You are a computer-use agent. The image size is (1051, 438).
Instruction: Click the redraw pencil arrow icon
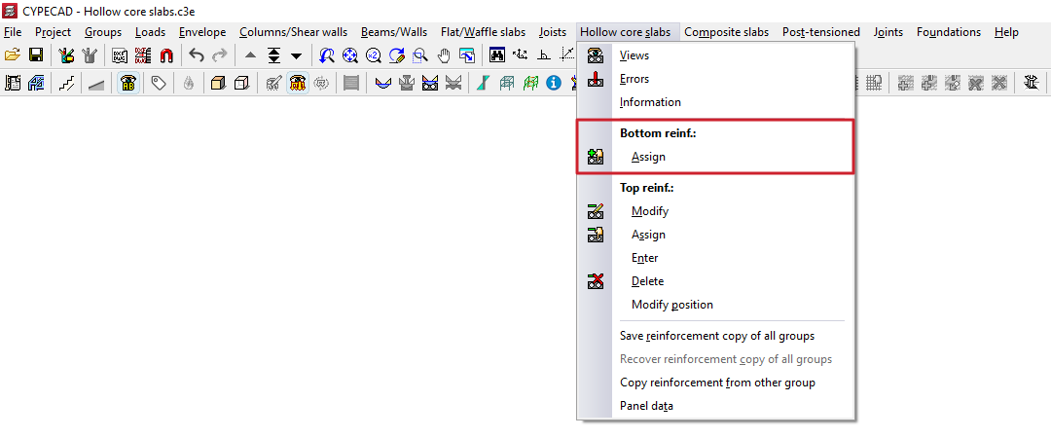pyautogui.click(x=397, y=55)
